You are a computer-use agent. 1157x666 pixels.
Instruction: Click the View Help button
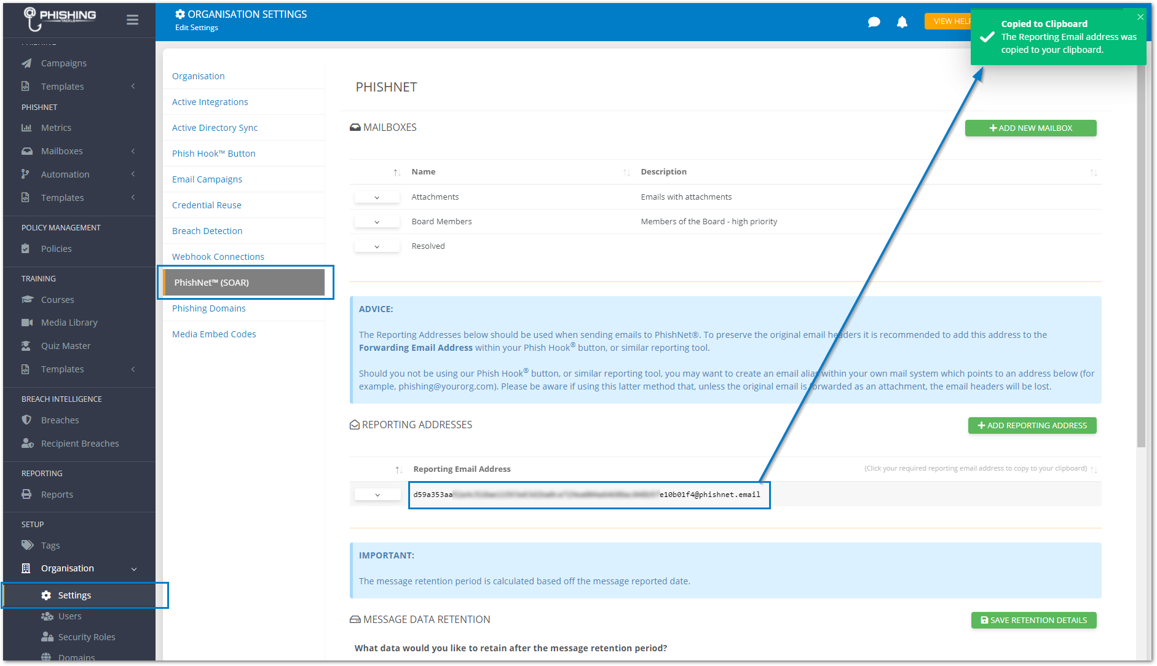coord(948,22)
